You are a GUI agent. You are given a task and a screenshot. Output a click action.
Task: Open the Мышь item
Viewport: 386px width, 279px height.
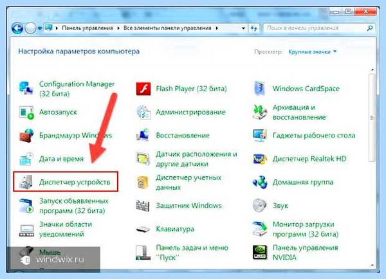(x=39, y=252)
